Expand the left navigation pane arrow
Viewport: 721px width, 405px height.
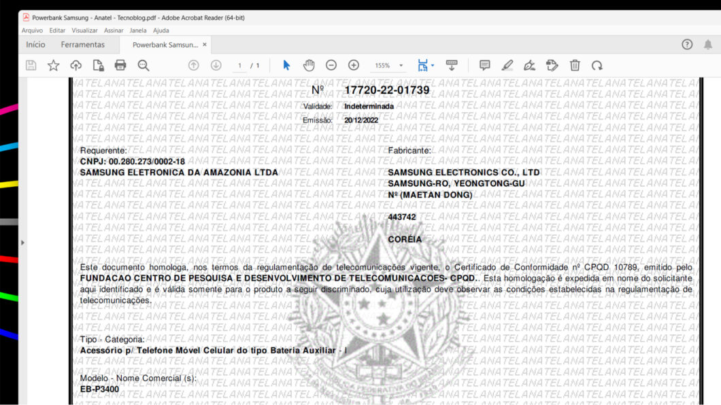point(22,243)
